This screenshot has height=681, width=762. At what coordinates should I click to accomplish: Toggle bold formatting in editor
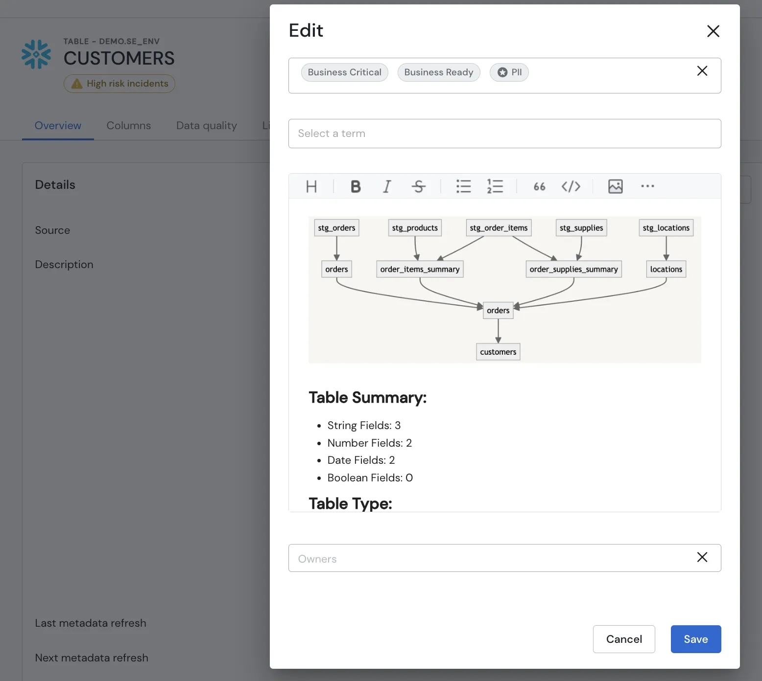[x=356, y=186]
